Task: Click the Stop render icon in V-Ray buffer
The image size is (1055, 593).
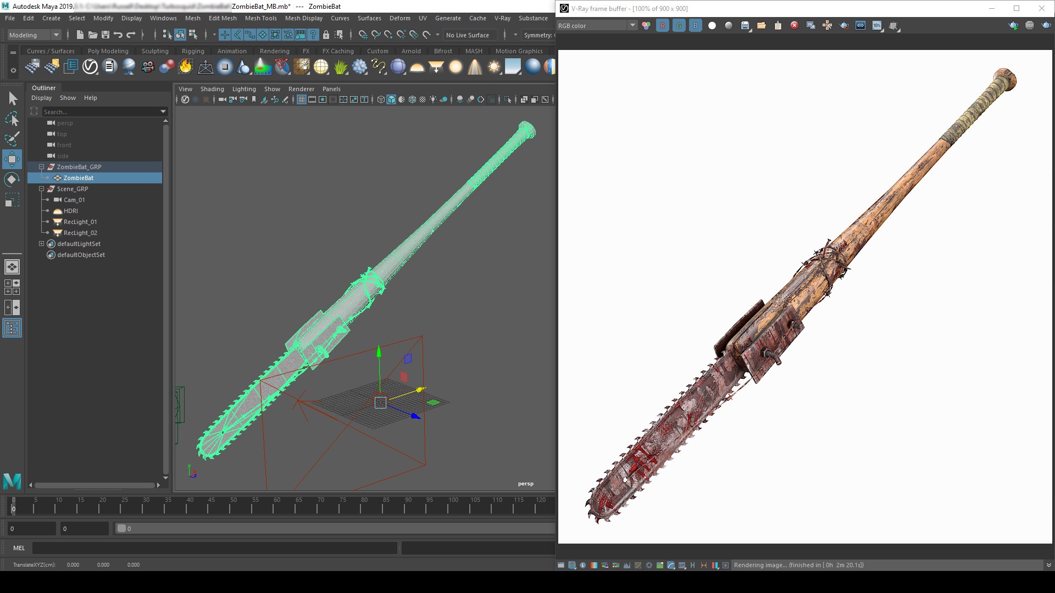Action: (x=1030, y=25)
